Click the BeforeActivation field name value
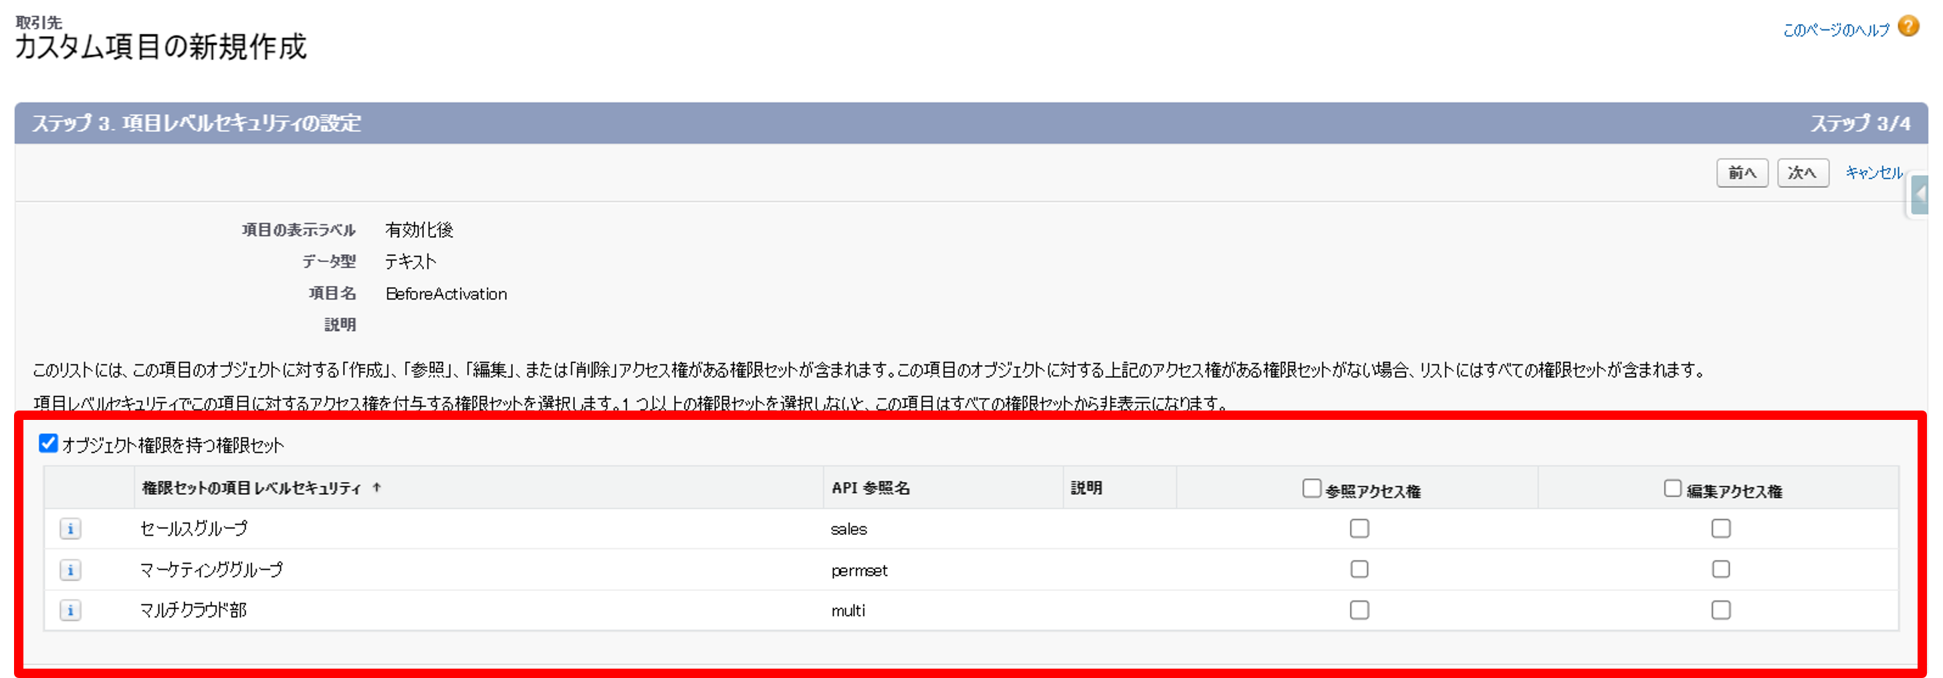Screen dimensions: 1943x678 click(446, 294)
